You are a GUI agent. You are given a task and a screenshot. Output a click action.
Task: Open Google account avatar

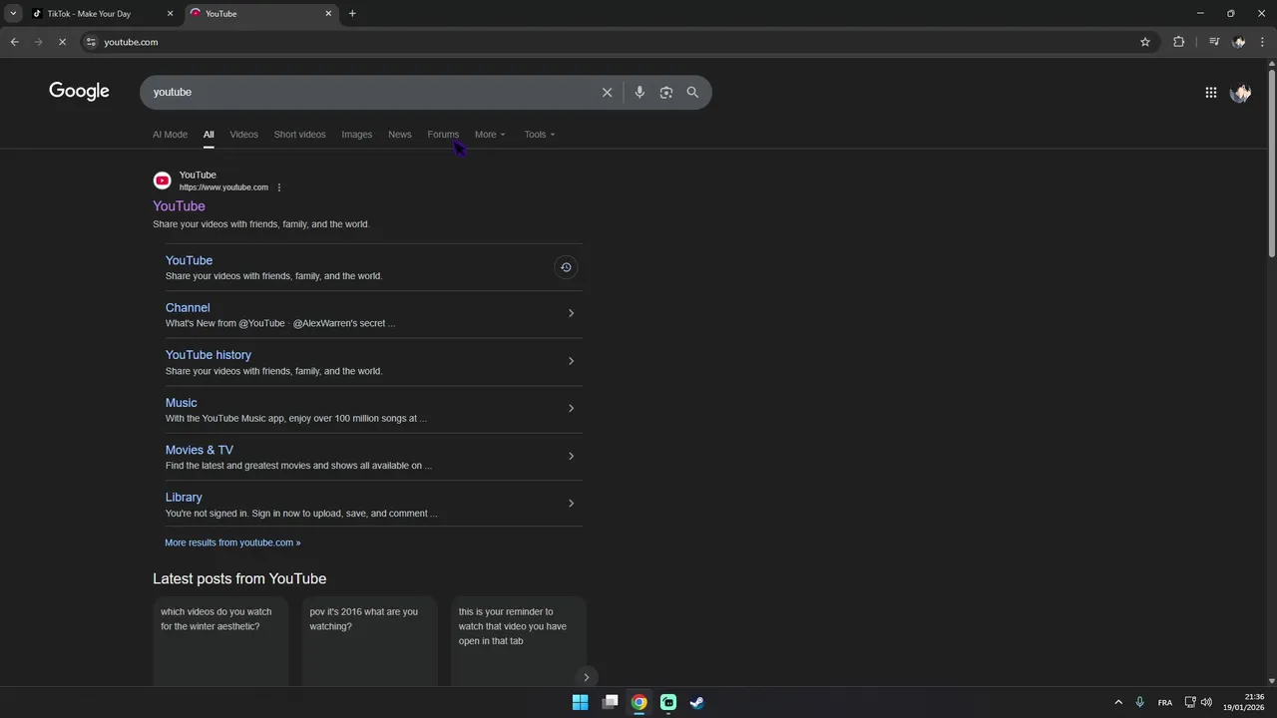click(1240, 93)
